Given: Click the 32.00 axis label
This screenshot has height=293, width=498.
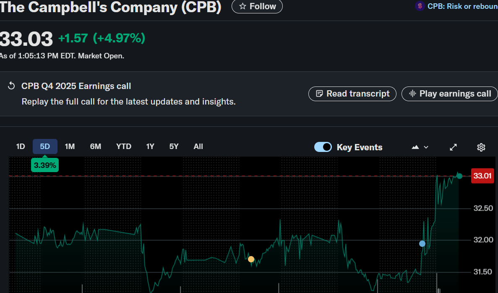Looking at the screenshot, I should pos(483,240).
